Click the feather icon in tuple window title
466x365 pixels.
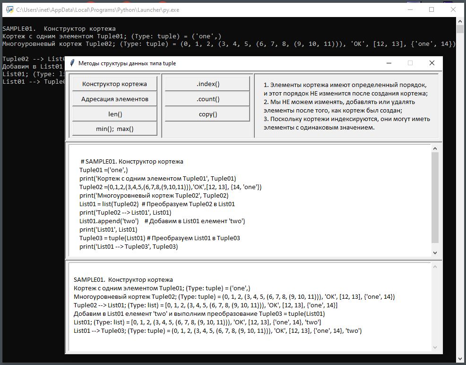(x=72, y=63)
